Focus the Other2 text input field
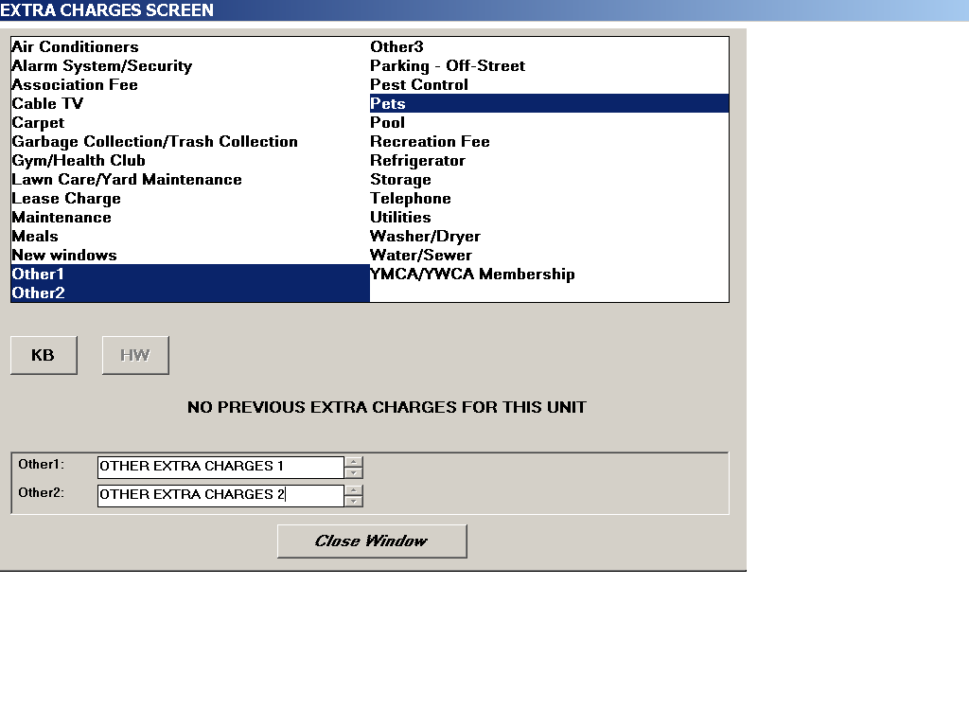Image resolution: width=969 pixels, height=727 pixels. 220,495
